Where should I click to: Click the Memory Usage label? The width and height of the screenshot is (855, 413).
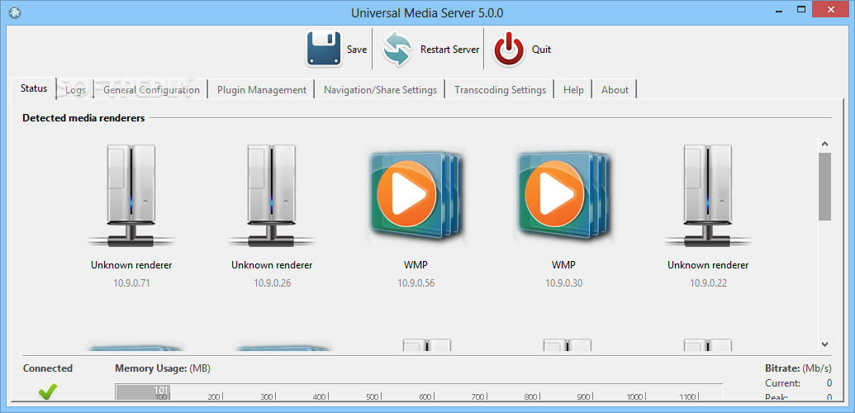pyautogui.click(x=163, y=368)
